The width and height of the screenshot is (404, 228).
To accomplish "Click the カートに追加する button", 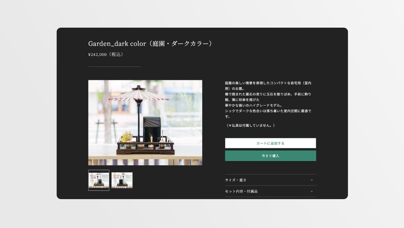I will 270,143.
